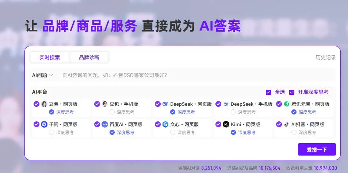Click the 豆包 网页版 avatar icon
Image resolution: width=348 pixels, height=173 pixels.
click(x=44, y=104)
